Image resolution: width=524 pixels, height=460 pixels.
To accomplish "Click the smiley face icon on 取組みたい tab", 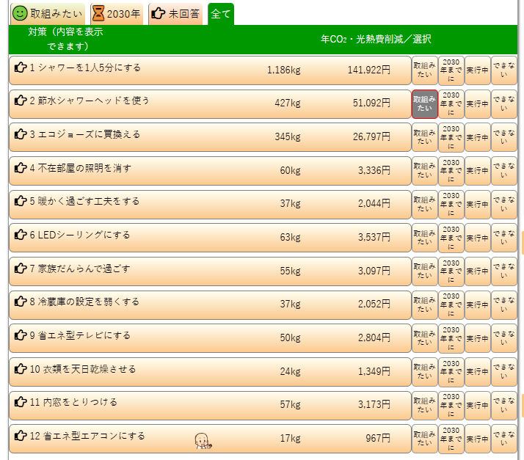I will tap(21, 13).
